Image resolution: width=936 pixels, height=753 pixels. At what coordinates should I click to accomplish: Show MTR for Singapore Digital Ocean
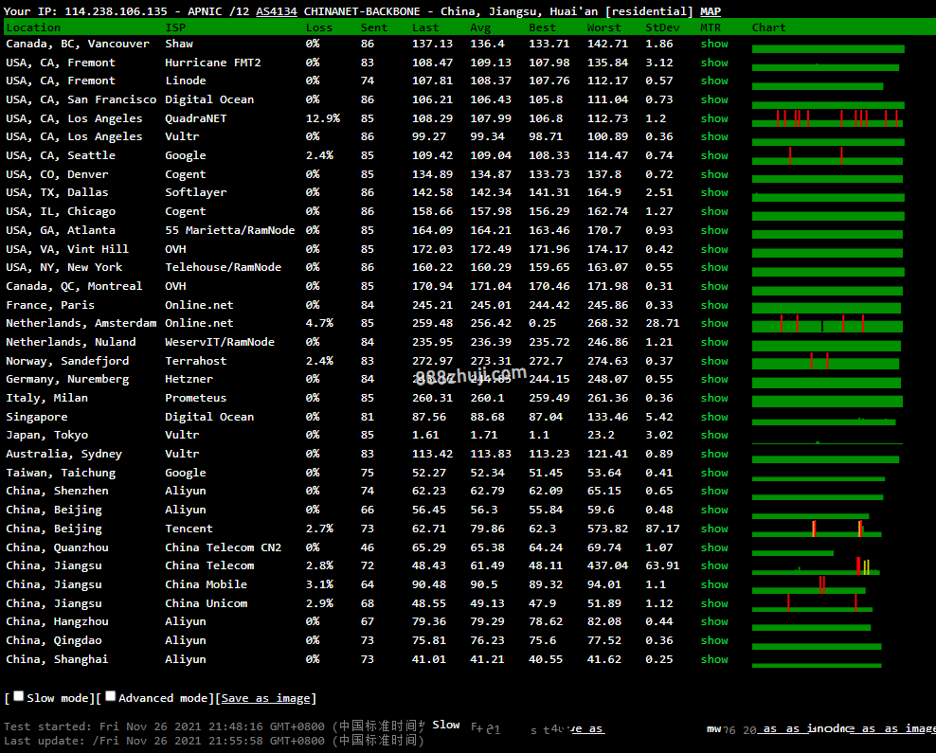click(714, 417)
